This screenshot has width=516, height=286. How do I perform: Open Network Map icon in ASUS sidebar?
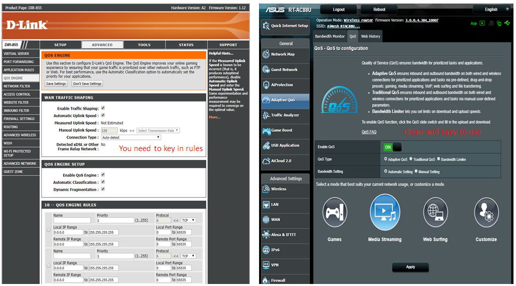click(266, 55)
